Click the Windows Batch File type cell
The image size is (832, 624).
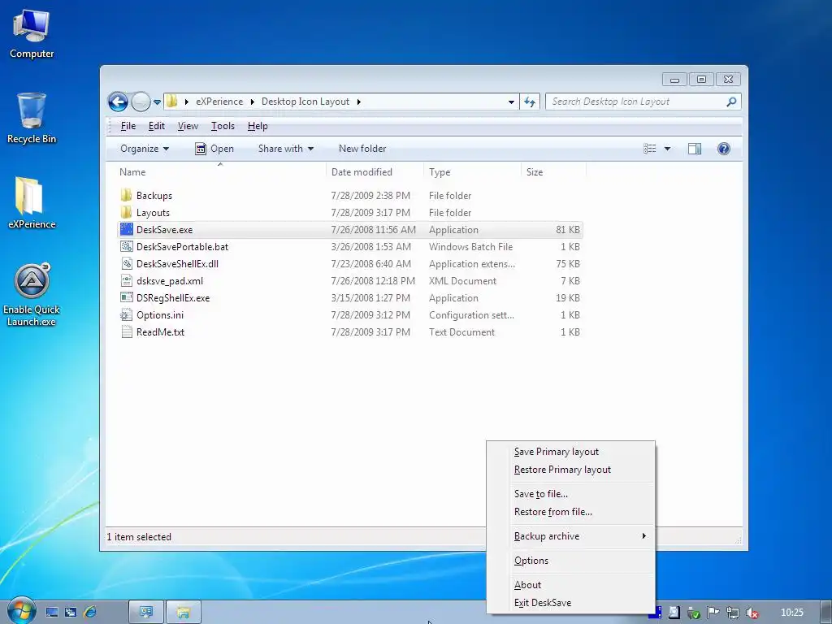point(470,247)
